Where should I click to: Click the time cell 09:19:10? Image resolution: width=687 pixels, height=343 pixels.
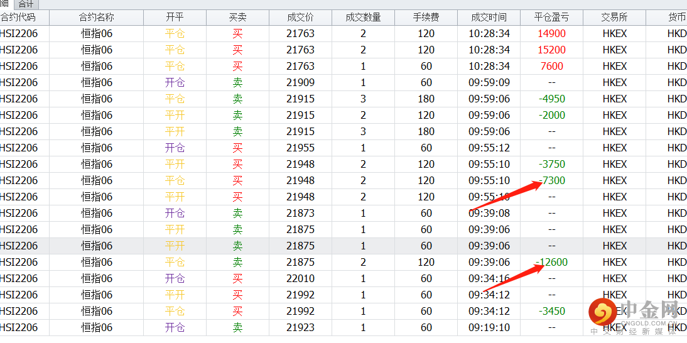coord(489,328)
